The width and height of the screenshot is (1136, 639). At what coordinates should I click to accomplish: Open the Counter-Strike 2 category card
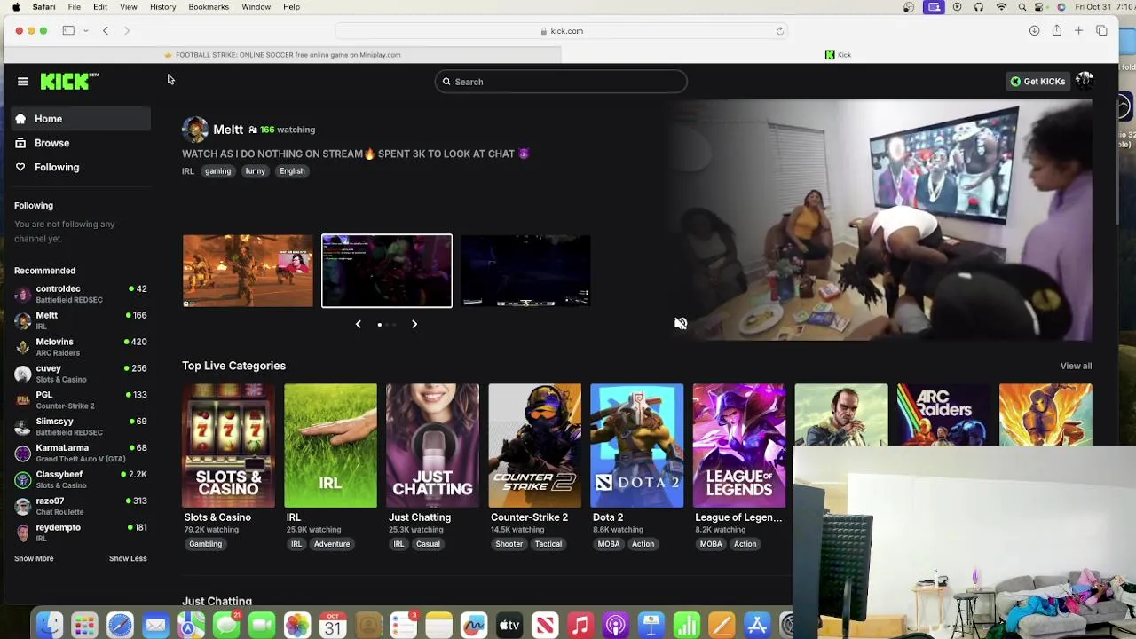[534, 446]
